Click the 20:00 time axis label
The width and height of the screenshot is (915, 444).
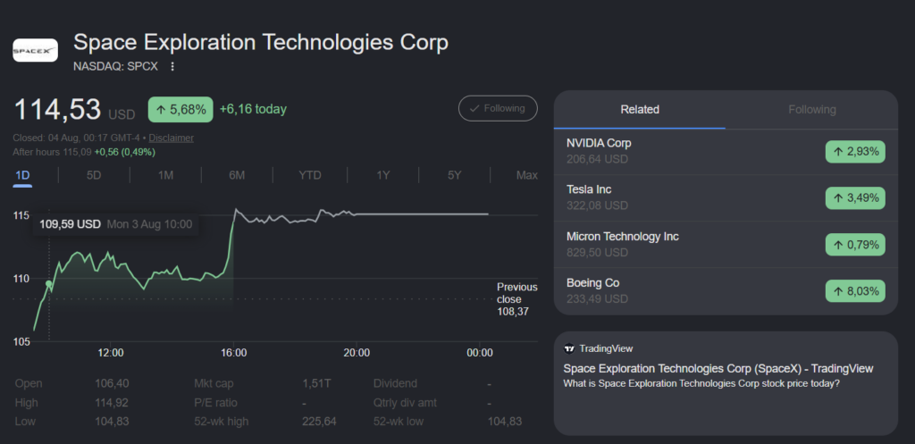click(x=357, y=353)
